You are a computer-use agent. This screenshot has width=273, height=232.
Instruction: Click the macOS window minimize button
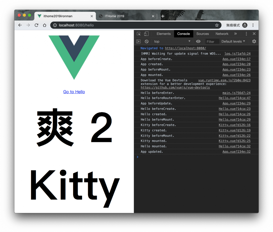pos(24,15)
